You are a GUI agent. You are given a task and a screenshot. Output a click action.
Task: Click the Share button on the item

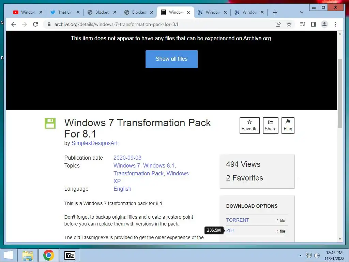pyautogui.click(x=270, y=126)
